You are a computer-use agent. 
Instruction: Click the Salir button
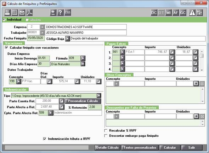click(192, 148)
